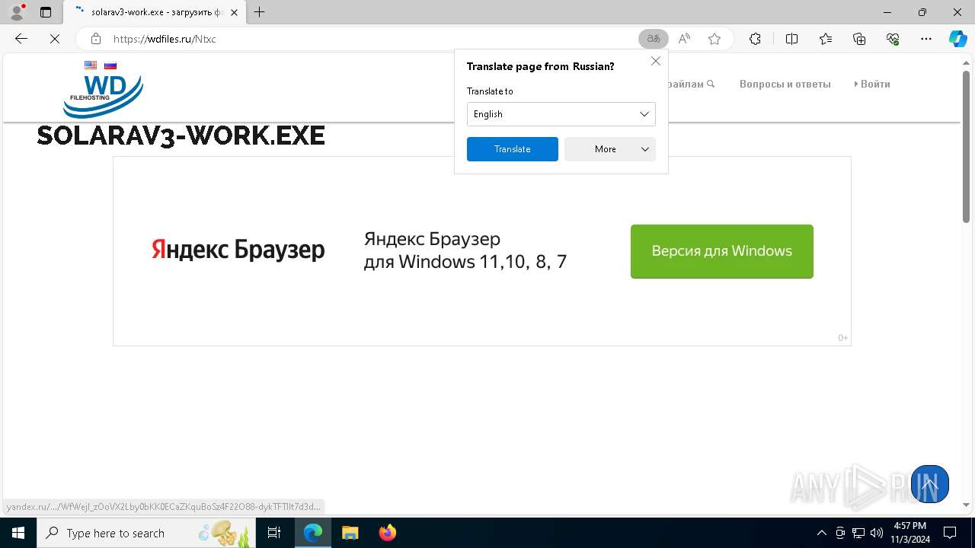Open Browser essentials heart icon
The height and width of the screenshot is (548, 975).
tap(893, 39)
